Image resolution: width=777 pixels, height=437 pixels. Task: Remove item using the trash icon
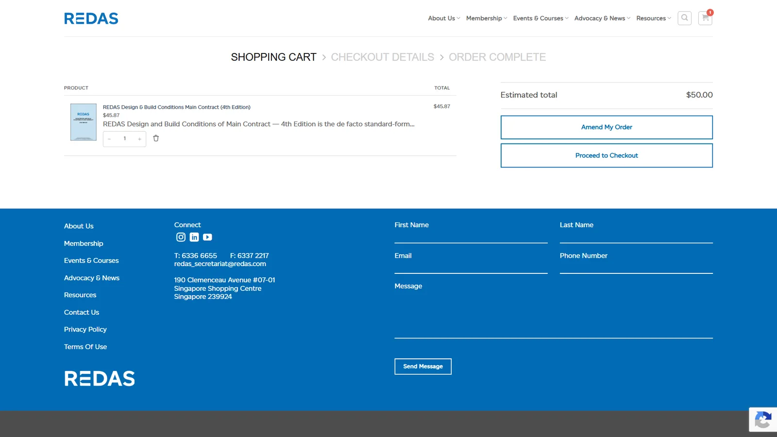(x=156, y=138)
